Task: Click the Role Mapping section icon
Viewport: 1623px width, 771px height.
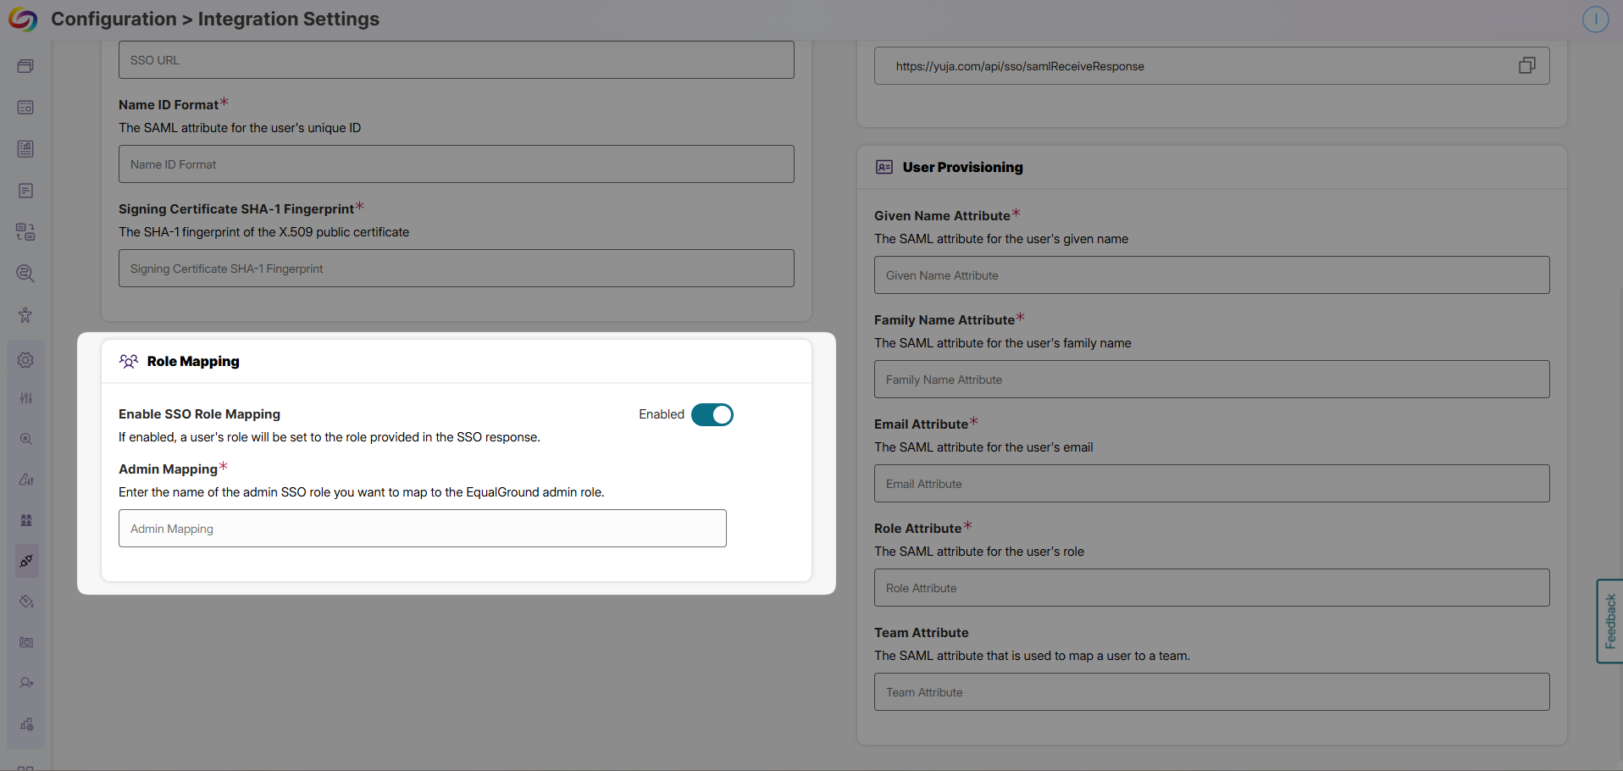Action: [x=129, y=361]
